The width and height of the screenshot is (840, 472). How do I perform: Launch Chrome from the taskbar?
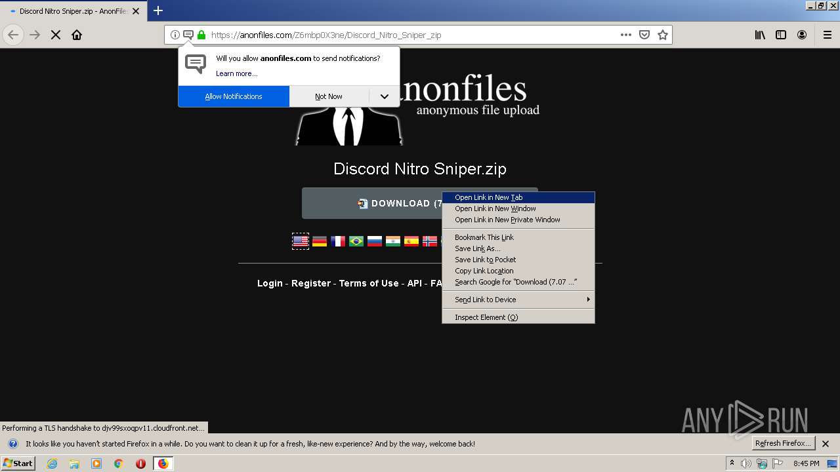(118, 463)
